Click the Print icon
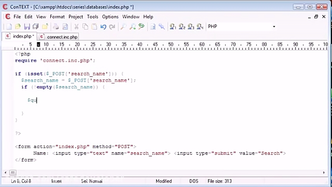This screenshot has width=332, height=187. click(56, 27)
